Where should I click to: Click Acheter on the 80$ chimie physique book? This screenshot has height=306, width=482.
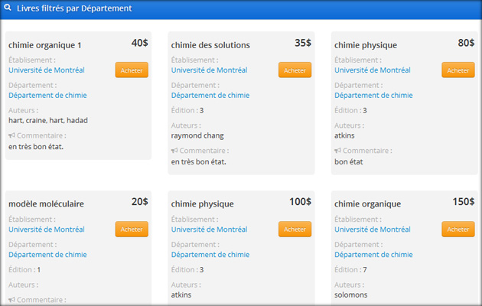[458, 70]
